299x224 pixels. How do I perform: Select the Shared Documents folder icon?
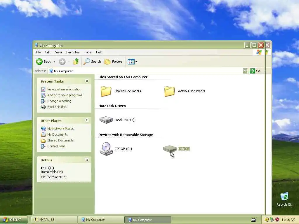(106, 91)
